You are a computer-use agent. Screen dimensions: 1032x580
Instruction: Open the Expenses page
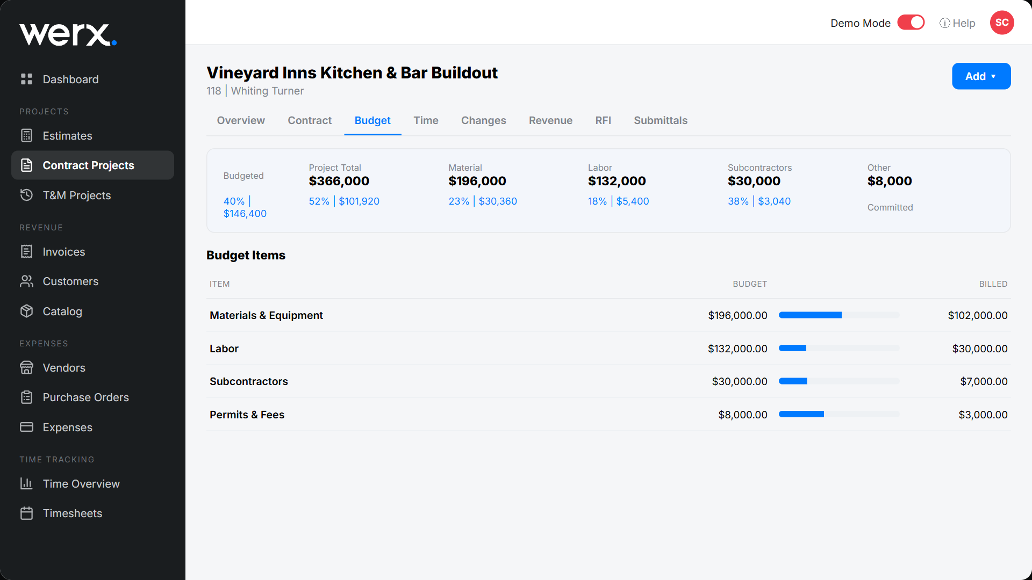click(92, 427)
